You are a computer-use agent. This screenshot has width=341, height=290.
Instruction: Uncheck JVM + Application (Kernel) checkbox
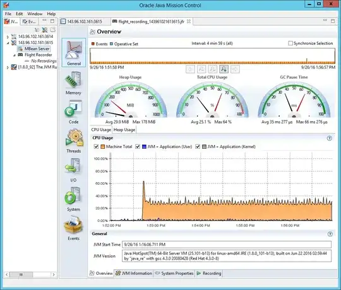[x=198, y=147]
